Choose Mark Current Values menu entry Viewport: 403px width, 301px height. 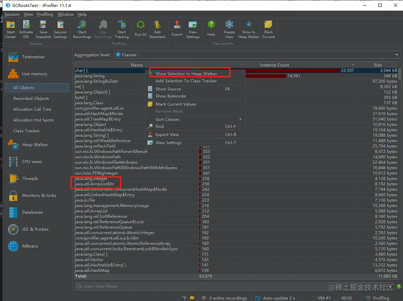195,104
